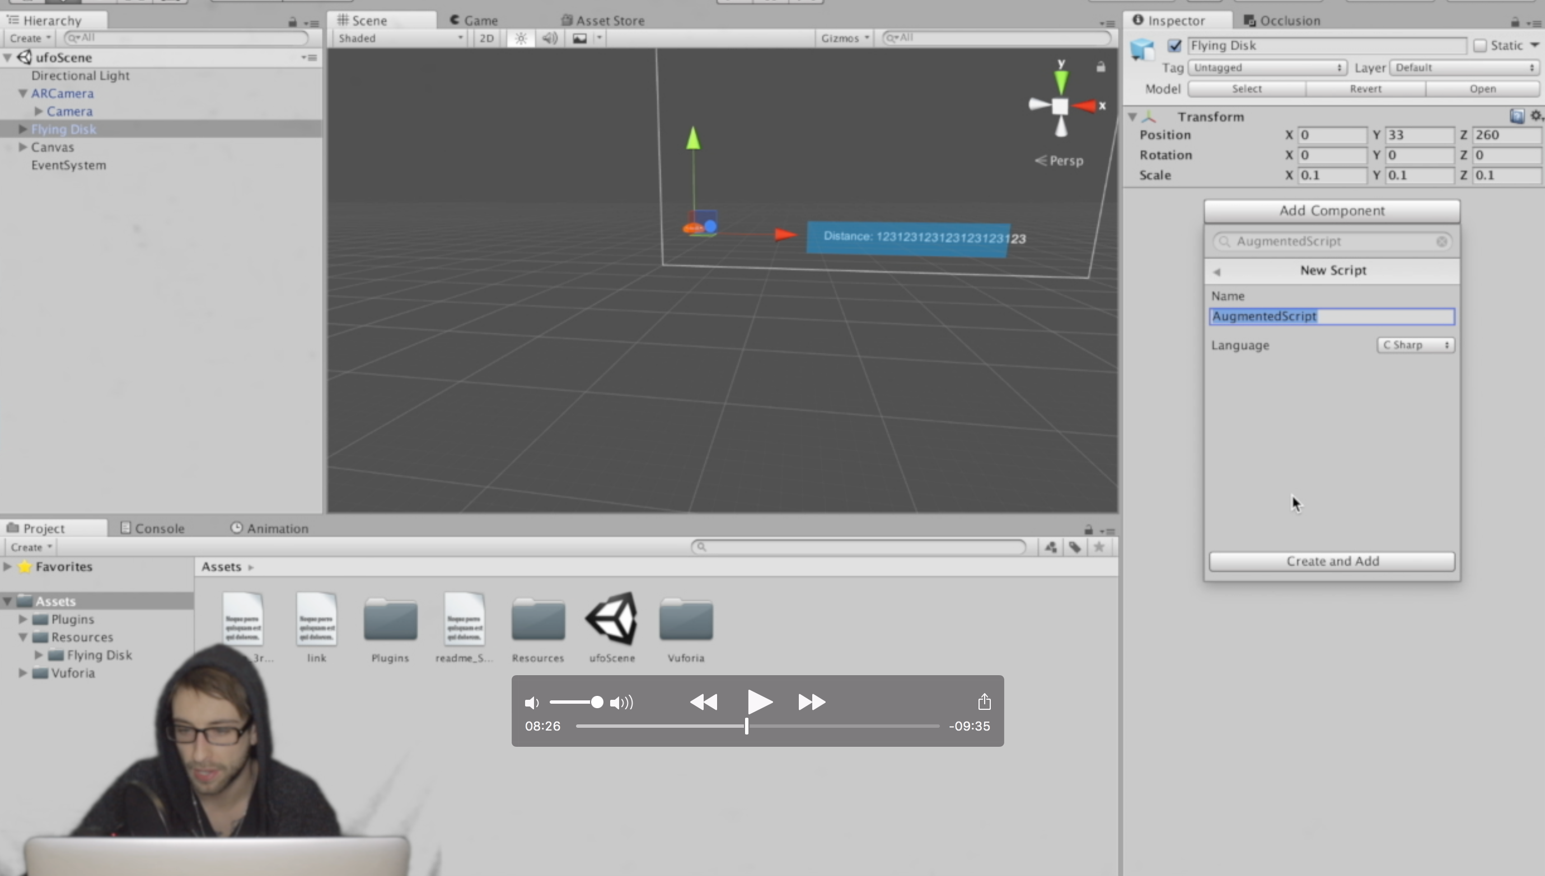
Task: Open Transform settings gear icon
Action: point(1537,116)
